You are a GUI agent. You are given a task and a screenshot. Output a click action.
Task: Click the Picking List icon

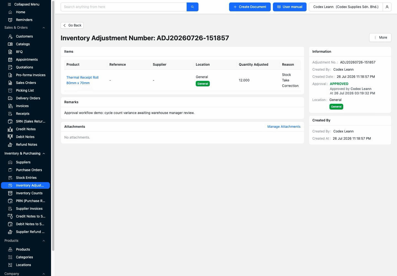(10, 91)
